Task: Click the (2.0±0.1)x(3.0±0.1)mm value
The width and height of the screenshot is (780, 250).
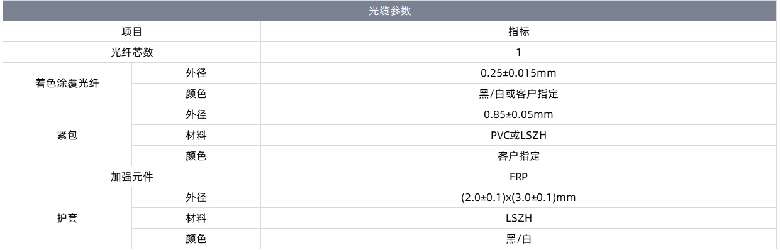Action: (x=519, y=197)
